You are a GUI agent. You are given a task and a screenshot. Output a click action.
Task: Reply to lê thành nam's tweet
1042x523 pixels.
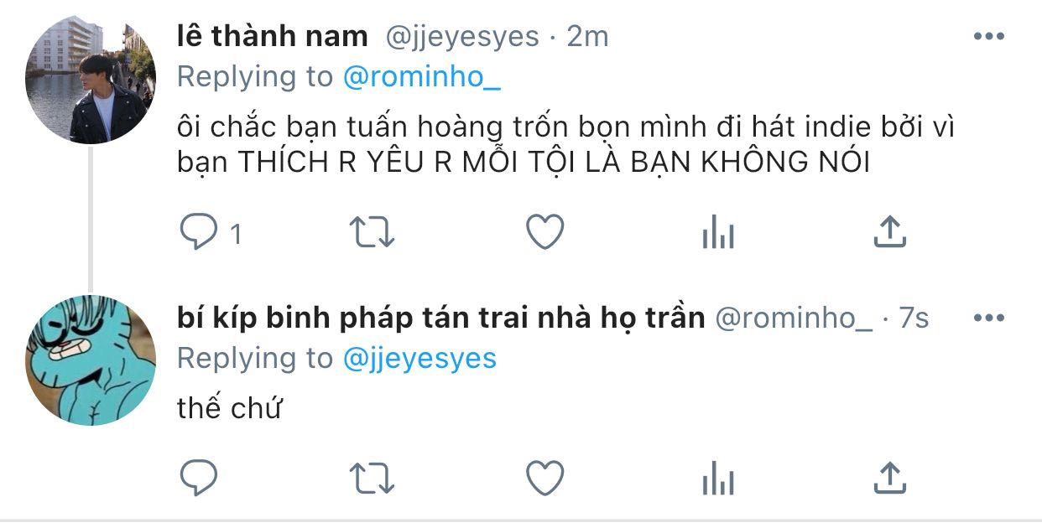[200, 232]
